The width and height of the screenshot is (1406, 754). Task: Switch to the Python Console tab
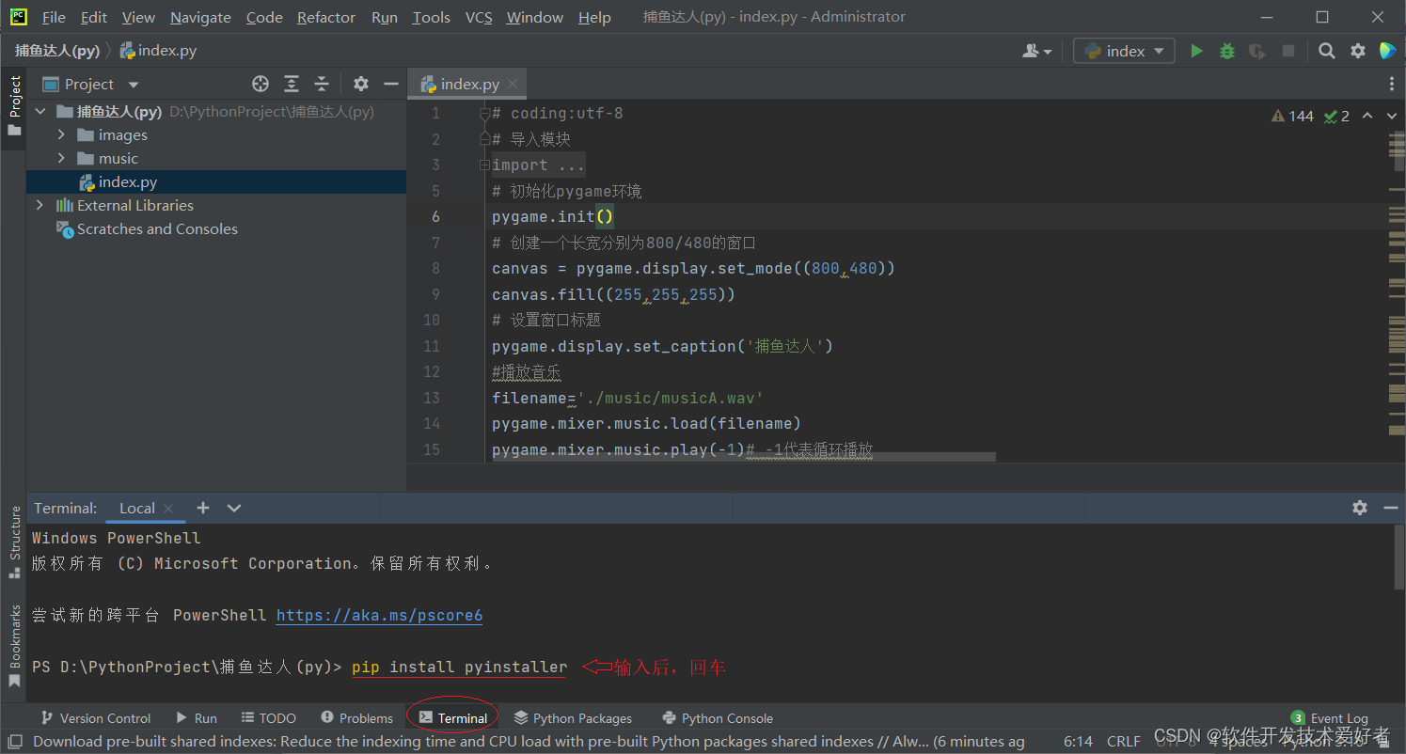click(x=718, y=717)
